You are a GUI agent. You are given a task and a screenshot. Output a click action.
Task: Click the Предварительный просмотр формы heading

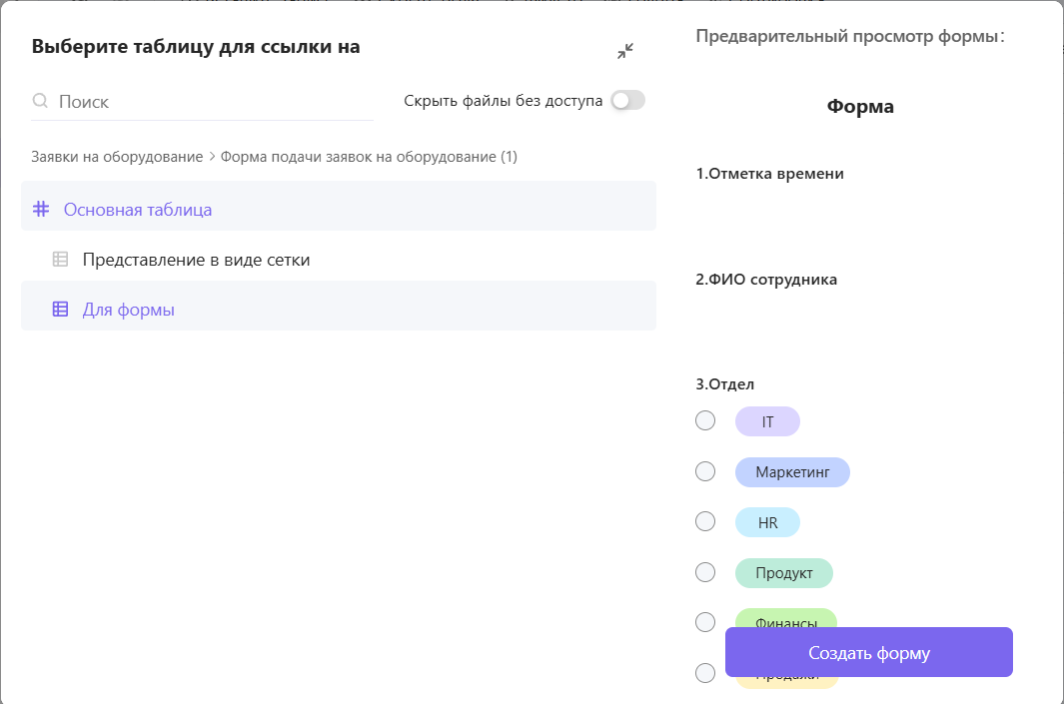[850, 36]
